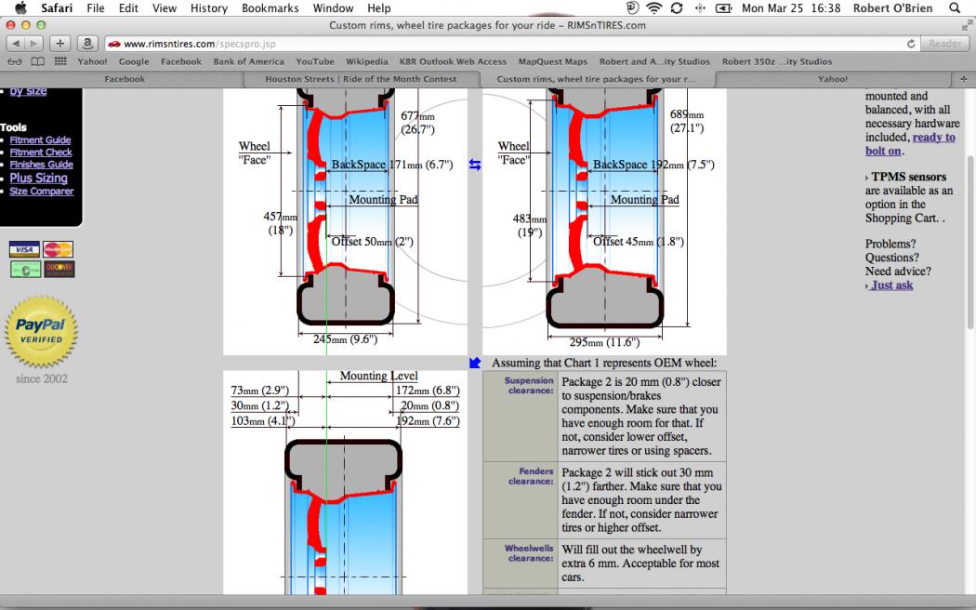This screenshot has height=610, width=976.
Task: Click the MasterCard logo
Action: coord(58,249)
